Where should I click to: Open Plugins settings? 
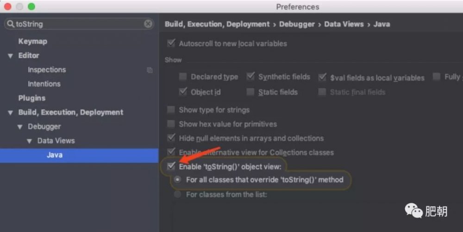pyautogui.click(x=32, y=98)
